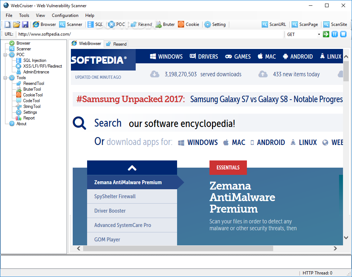The width and height of the screenshot is (352, 277).
Task: Select GOM Player list item
Action: coord(132,239)
